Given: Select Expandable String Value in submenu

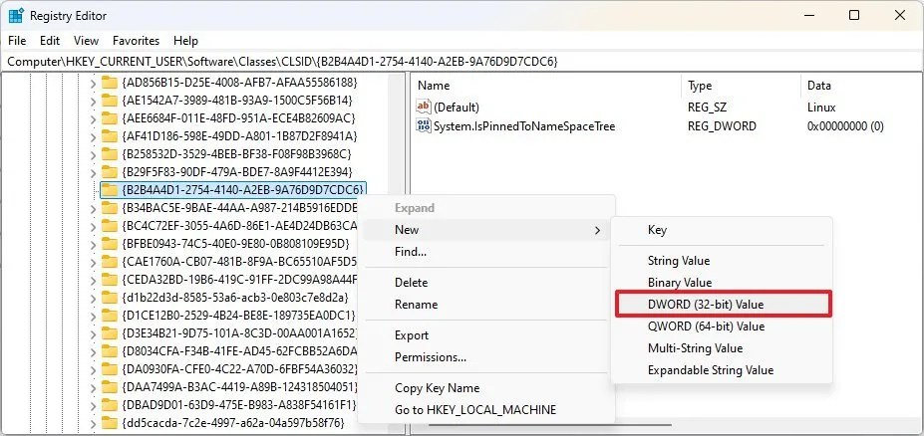Looking at the screenshot, I should click(723, 370).
